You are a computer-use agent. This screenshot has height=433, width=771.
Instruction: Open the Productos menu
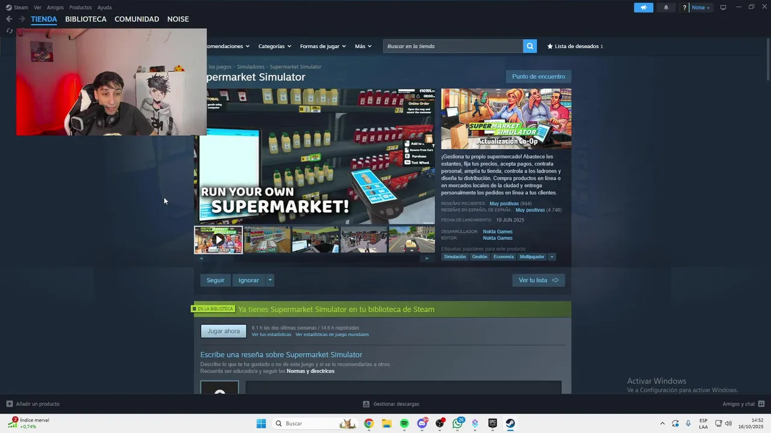(81, 7)
